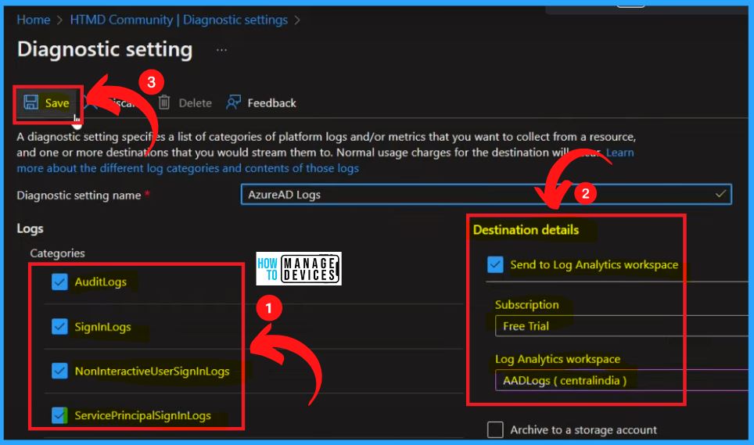Open HTMD Community Diagnostic settings breadcrumb
The height and width of the screenshot is (445, 754).
pyautogui.click(x=178, y=20)
